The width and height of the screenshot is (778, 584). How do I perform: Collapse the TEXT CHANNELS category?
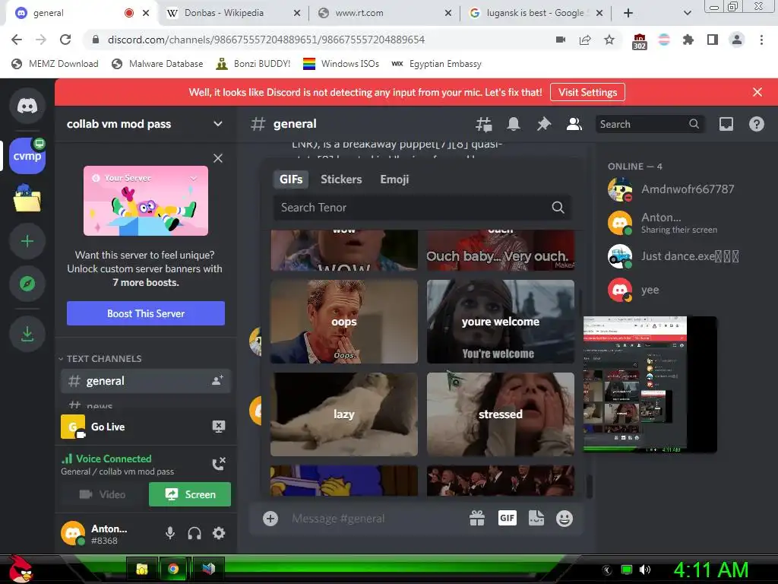tap(100, 359)
